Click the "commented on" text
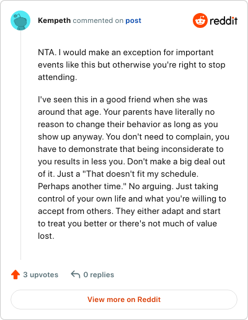 click(x=98, y=20)
